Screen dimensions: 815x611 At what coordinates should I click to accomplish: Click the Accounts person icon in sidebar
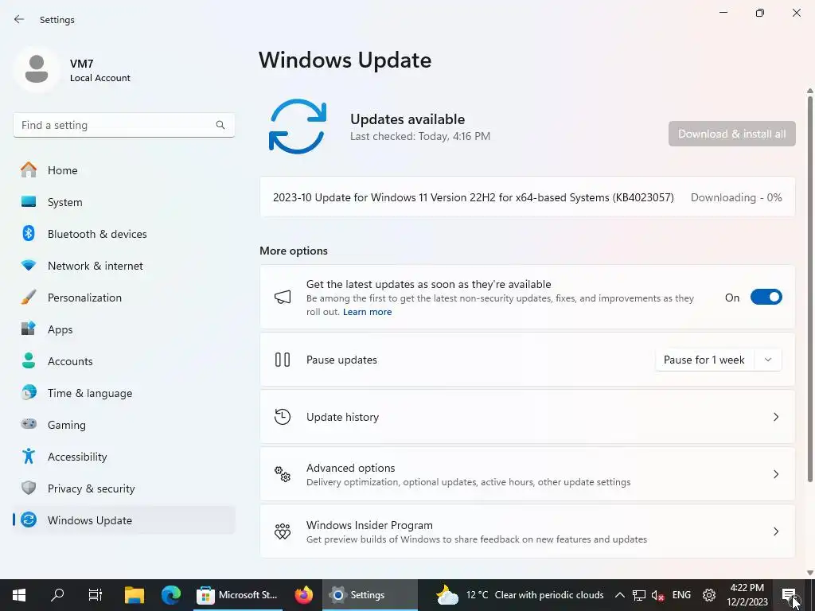click(29, 360)
